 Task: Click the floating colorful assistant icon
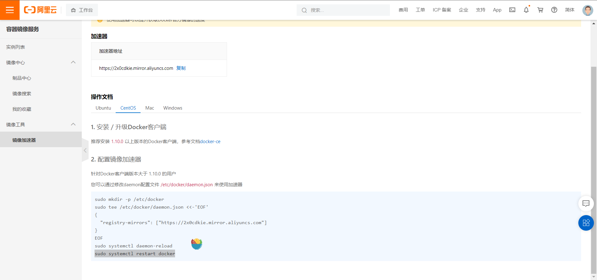click(x=197, y=244)
